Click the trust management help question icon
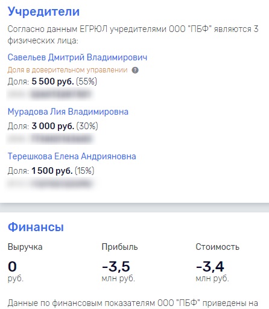This screenshot has height=309, width=269. click(x=135, y=70)
